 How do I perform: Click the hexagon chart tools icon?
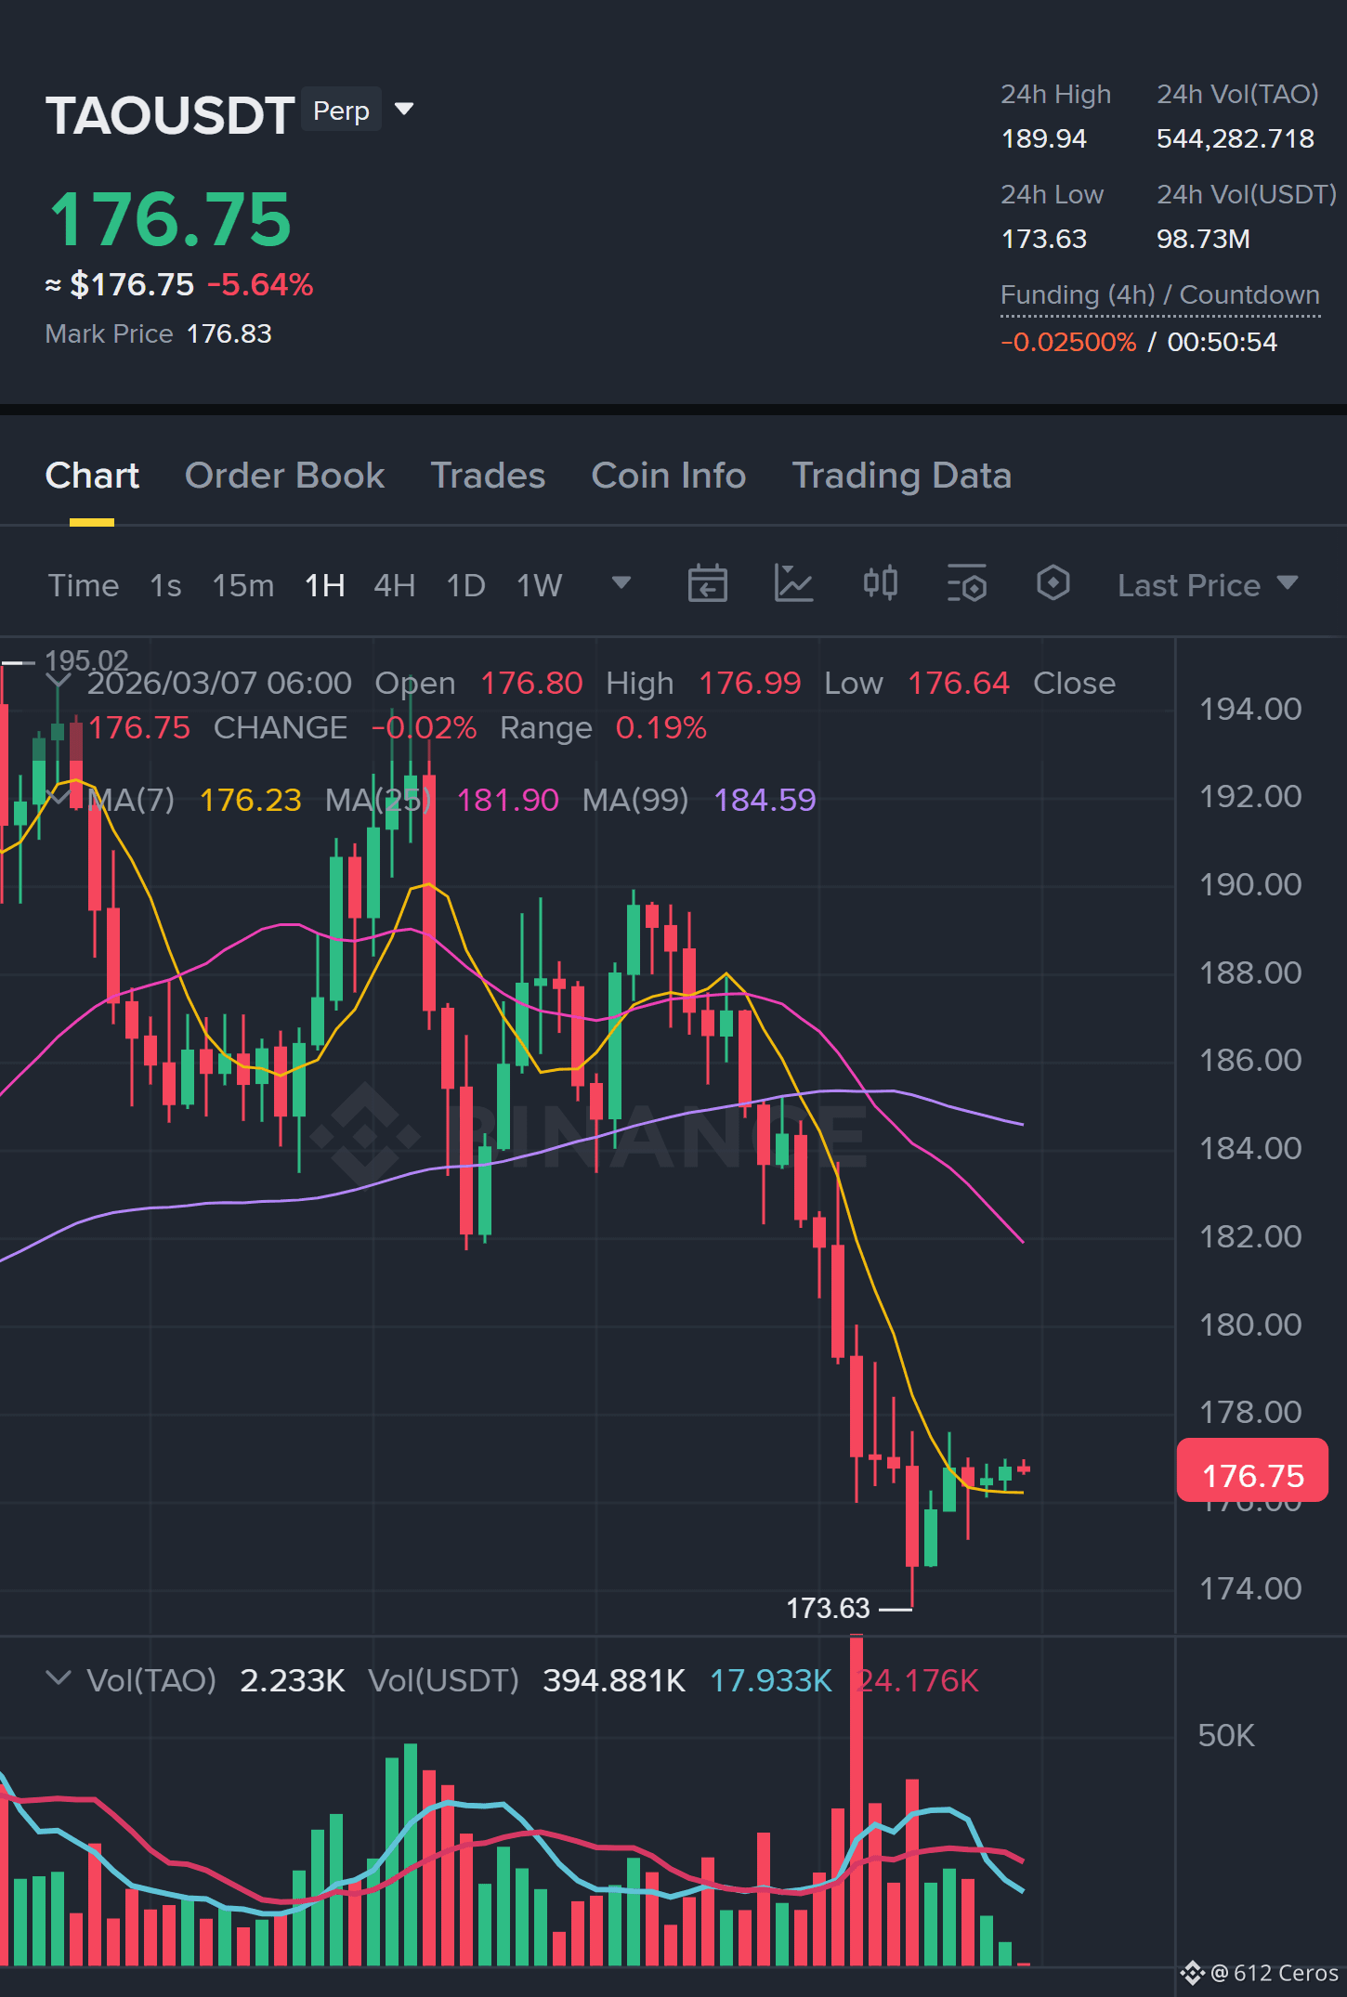(1053, 584)
